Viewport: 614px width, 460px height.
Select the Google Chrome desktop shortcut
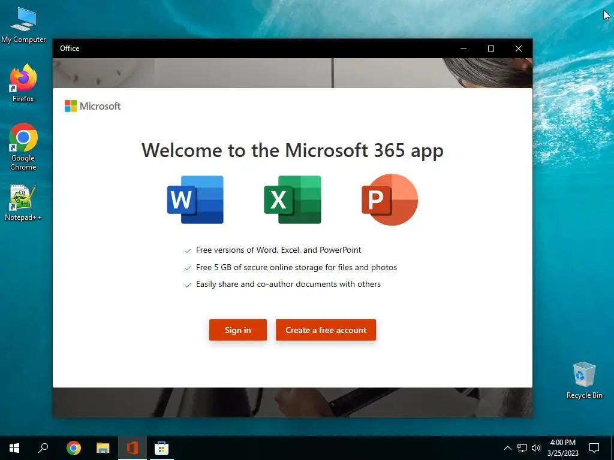pyautogui.click(x=23, y=147)
